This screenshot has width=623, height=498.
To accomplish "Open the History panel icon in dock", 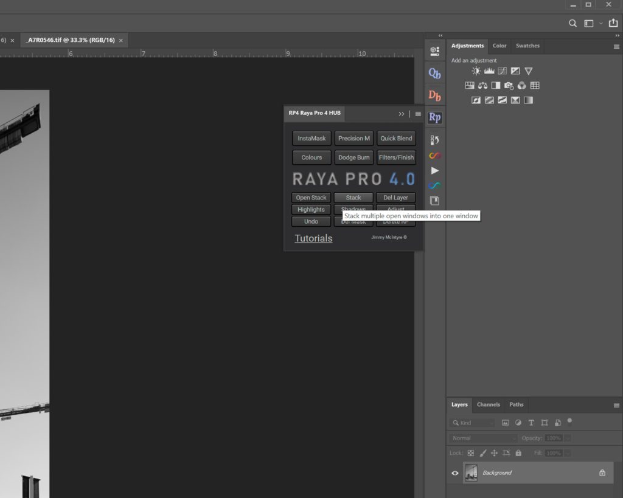I will coord(434,140).
